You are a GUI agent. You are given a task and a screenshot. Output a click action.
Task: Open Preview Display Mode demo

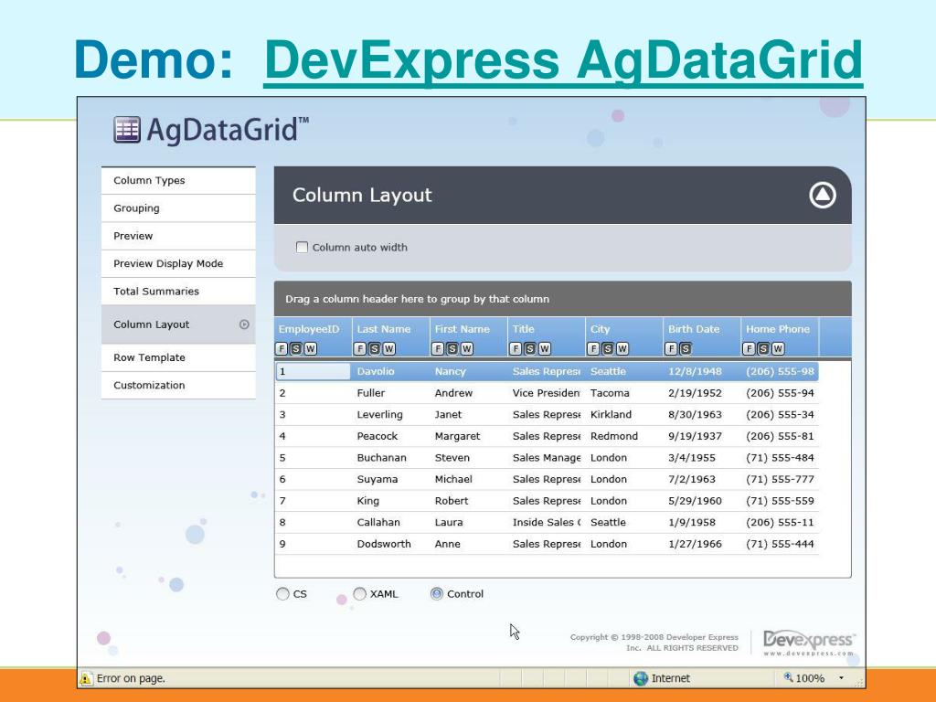coord(178,263)
